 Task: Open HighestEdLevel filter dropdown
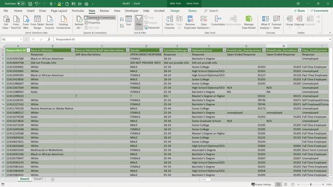(224, 50)
